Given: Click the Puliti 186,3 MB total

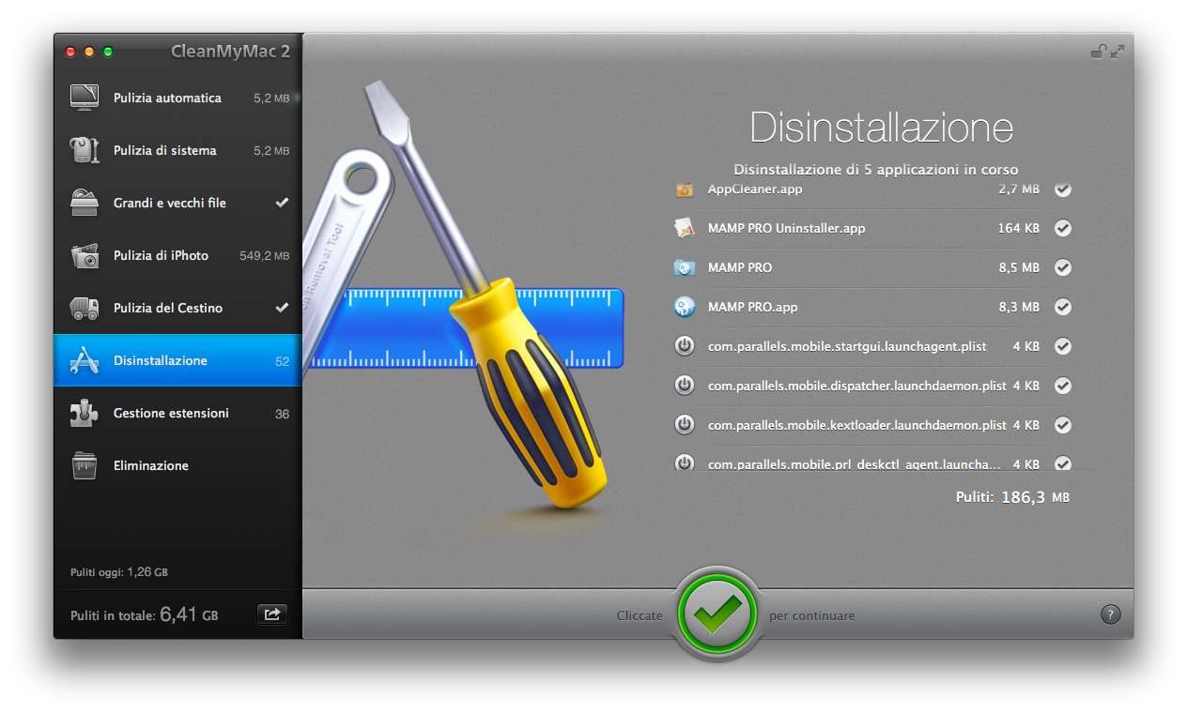Looking at the screenshot, I should coord(1012,497).
